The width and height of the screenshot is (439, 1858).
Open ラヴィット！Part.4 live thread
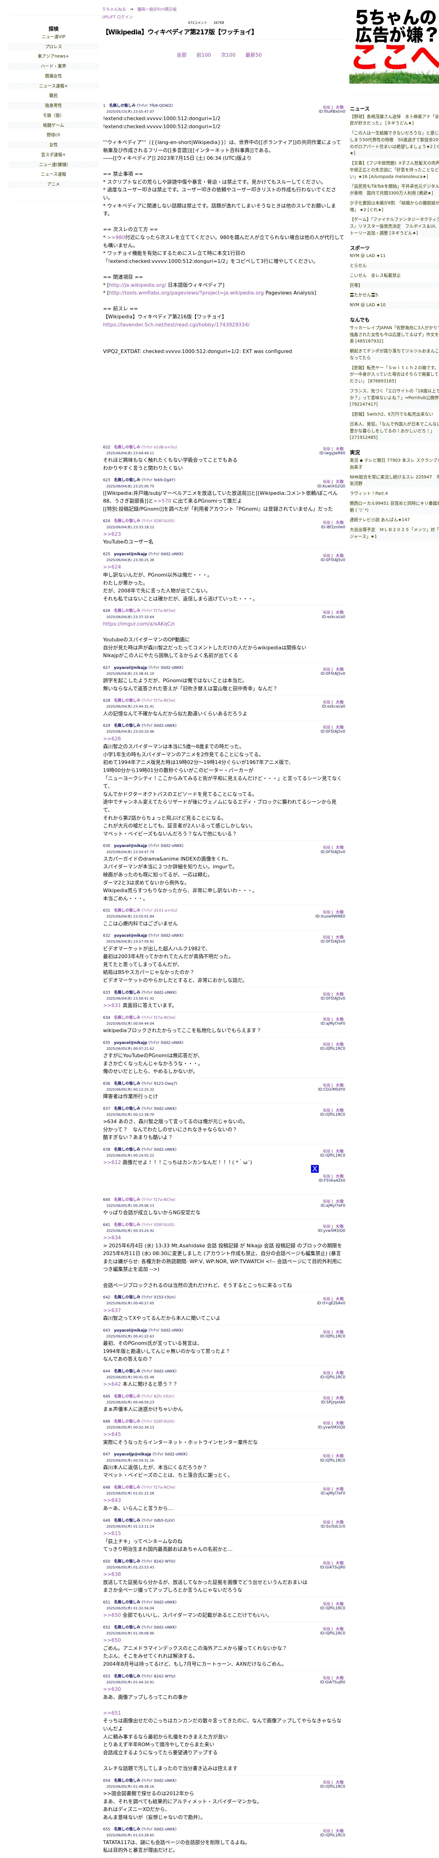coord(369,493)
